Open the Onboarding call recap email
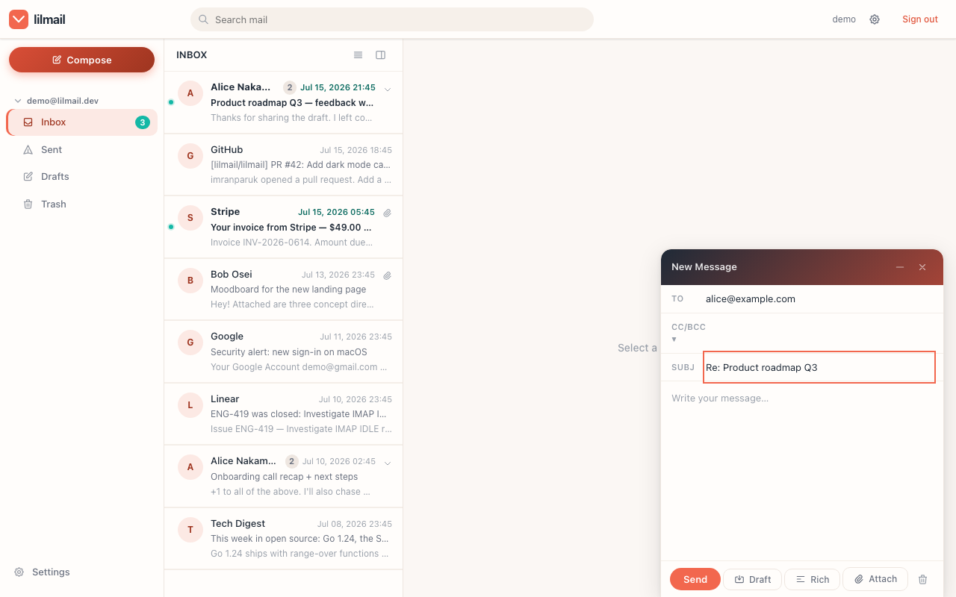 pyautogui.click(x=284, y=477)
